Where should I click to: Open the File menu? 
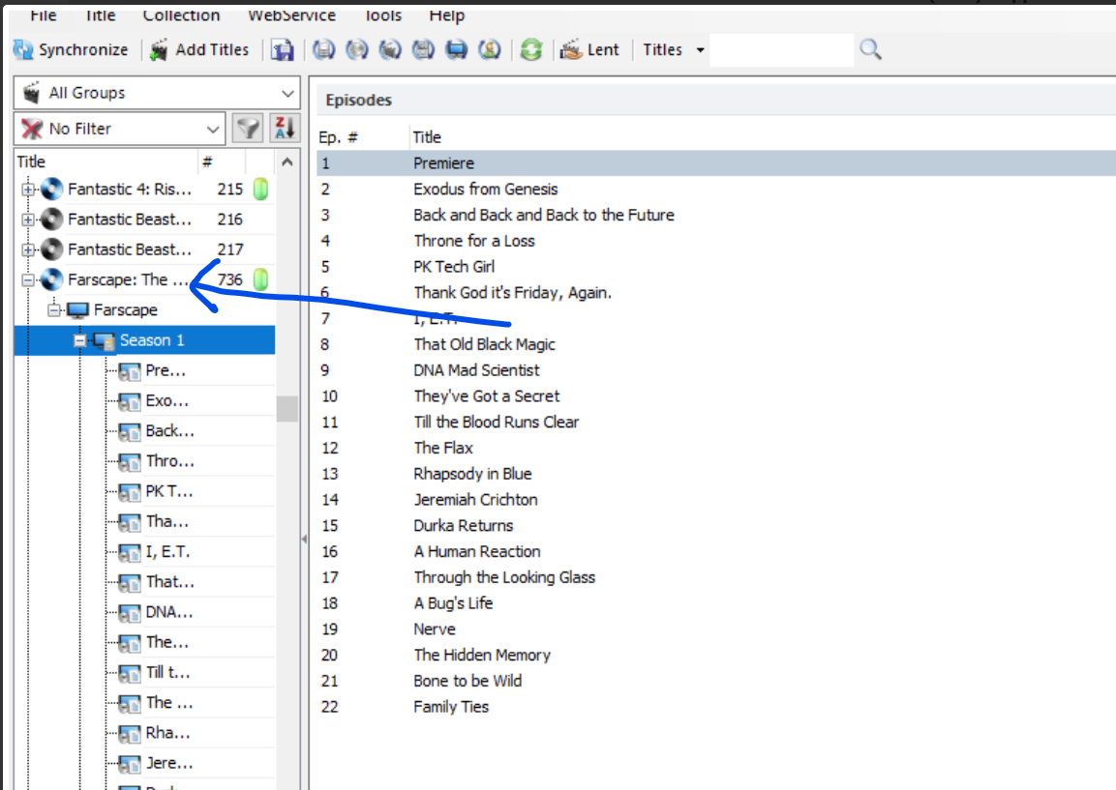(44, 15)
